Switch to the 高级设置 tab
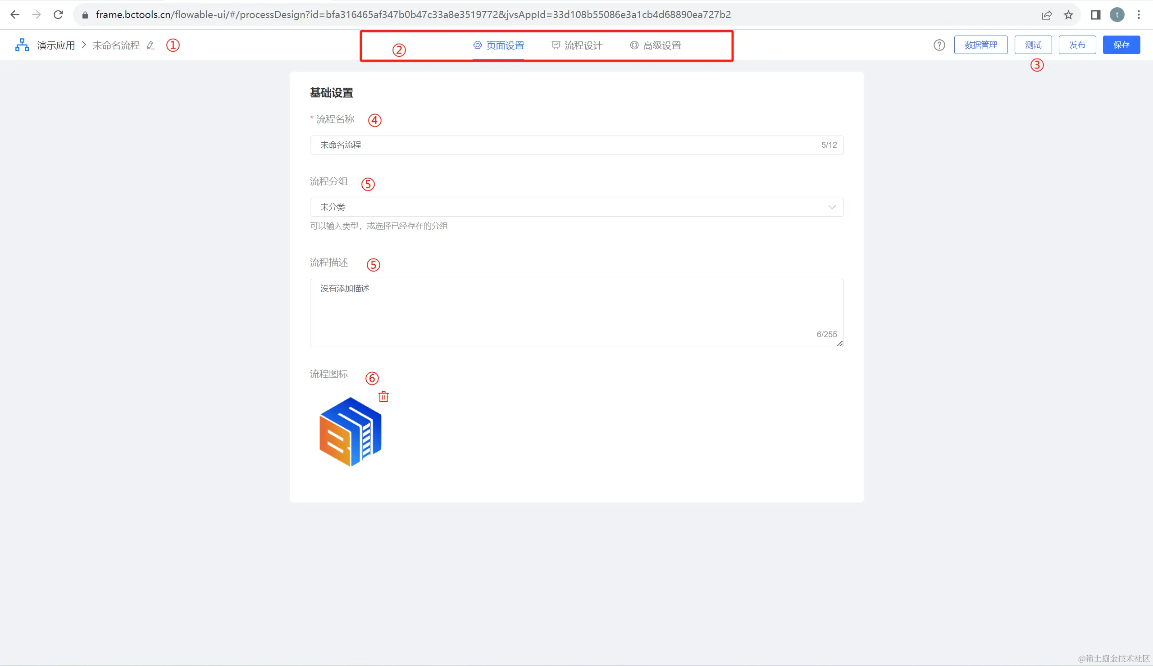 coord(656,45)
